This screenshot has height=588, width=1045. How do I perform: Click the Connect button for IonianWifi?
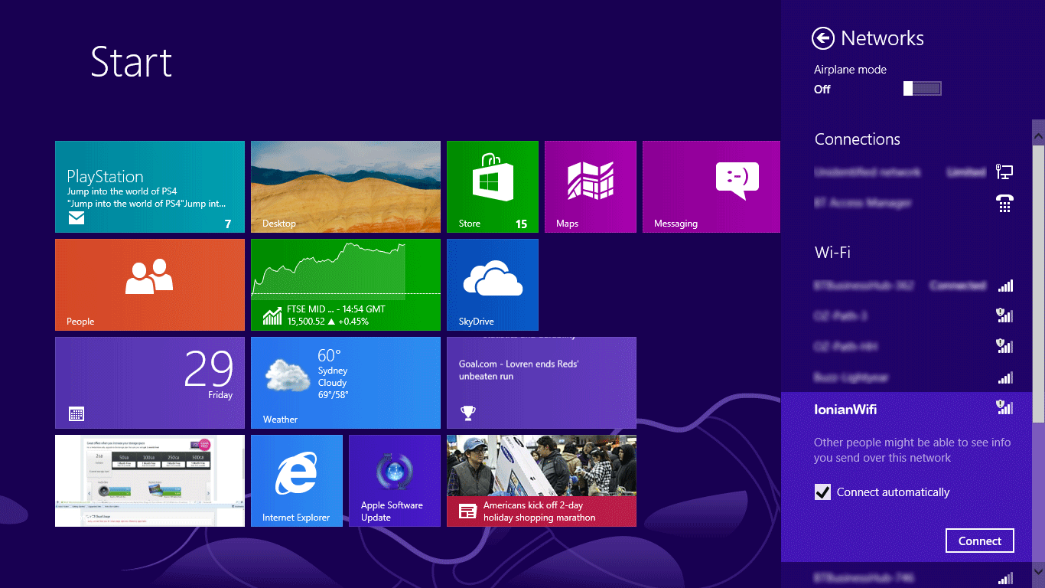[980, 541]
